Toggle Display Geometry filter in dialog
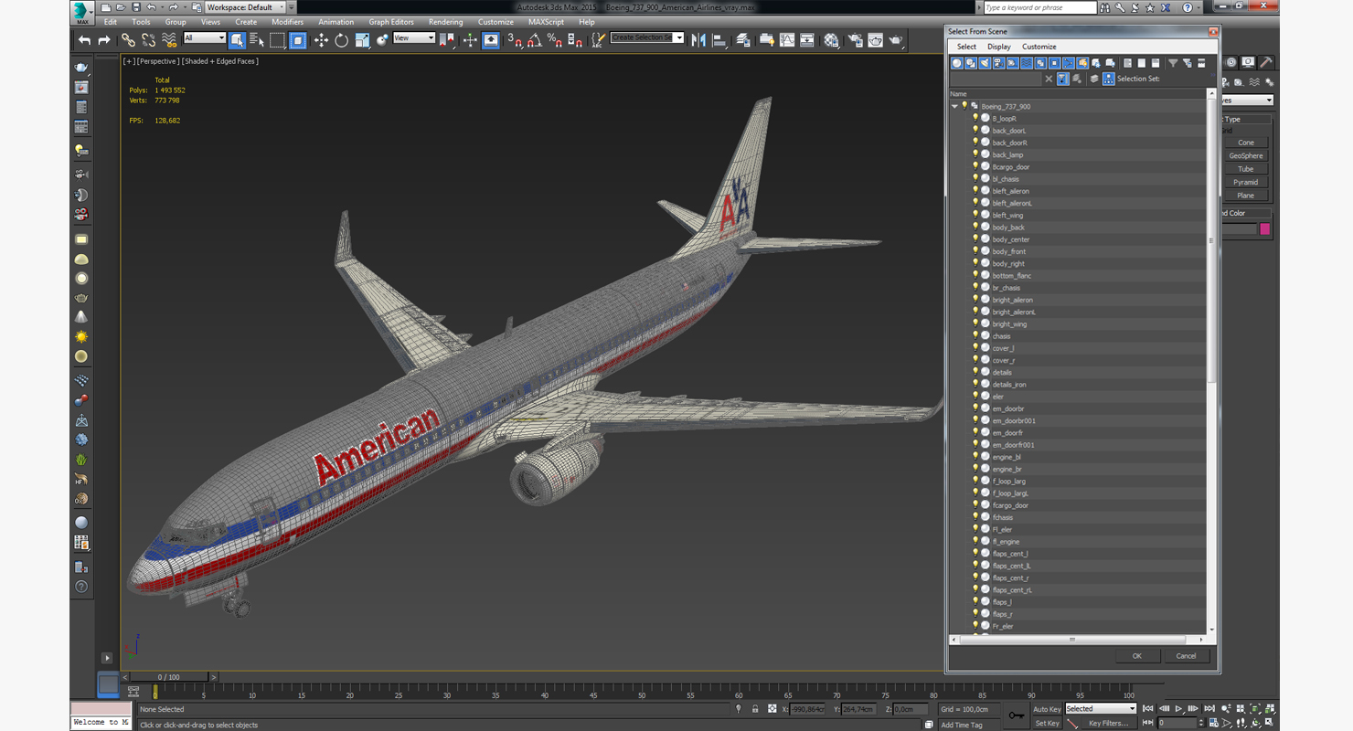Screen dimensions: 1353x731 (x=957, y=63)
